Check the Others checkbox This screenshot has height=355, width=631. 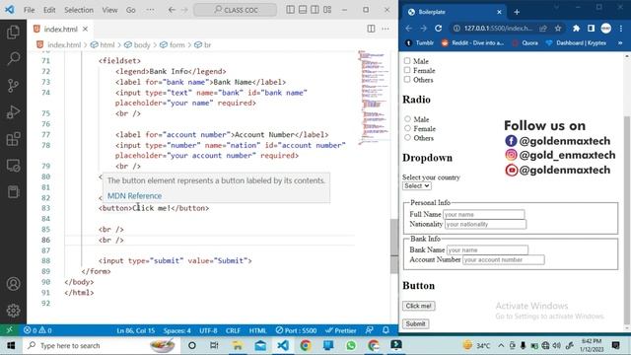point(407,79)
